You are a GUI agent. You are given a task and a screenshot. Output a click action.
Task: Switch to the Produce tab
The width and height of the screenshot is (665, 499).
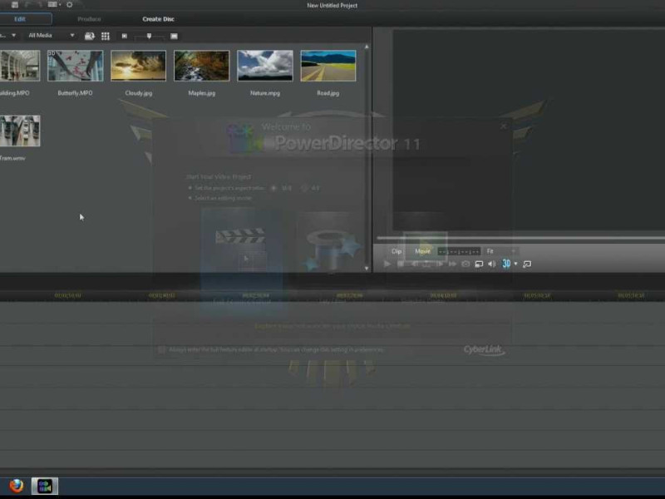coord(89,19)
